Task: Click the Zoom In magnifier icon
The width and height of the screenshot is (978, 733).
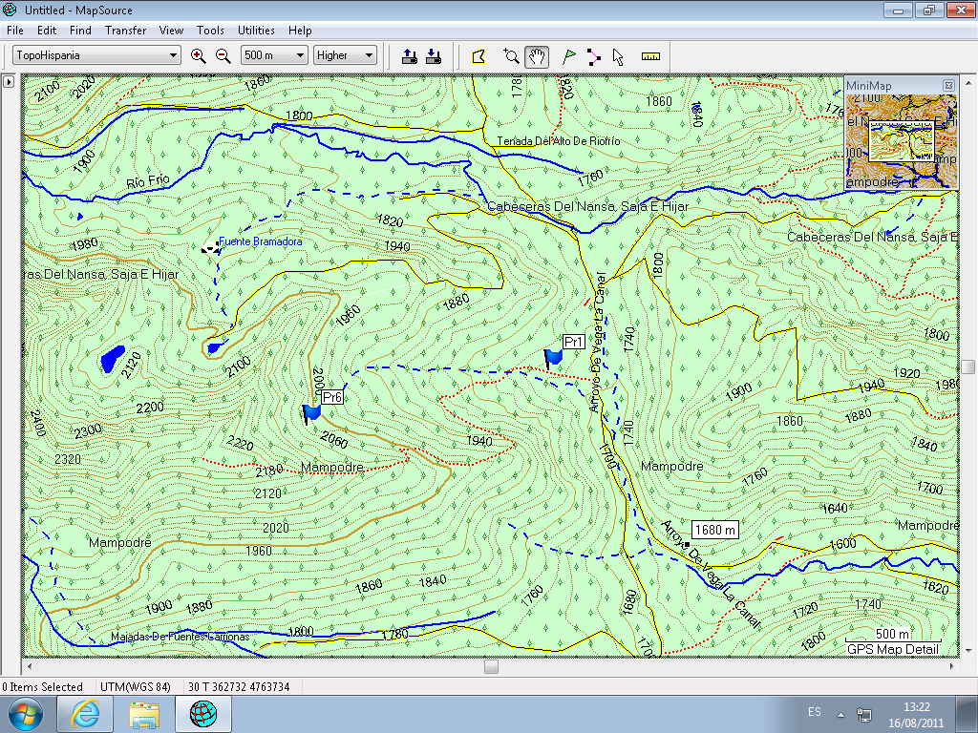Action: point(199,56)
